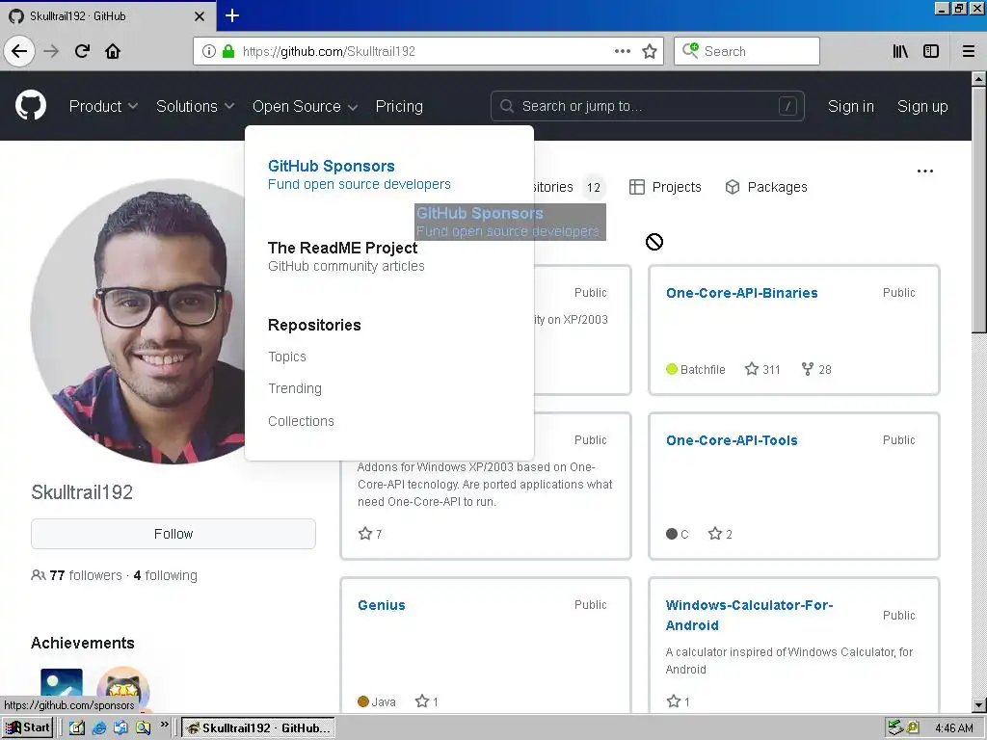
Task: Click the star count 2 on One-Core-API-Tools
Action: [720, 534]
